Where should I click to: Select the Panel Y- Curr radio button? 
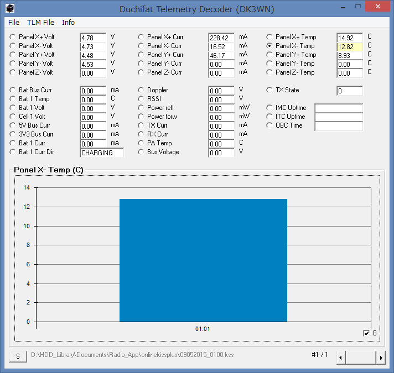141,63
